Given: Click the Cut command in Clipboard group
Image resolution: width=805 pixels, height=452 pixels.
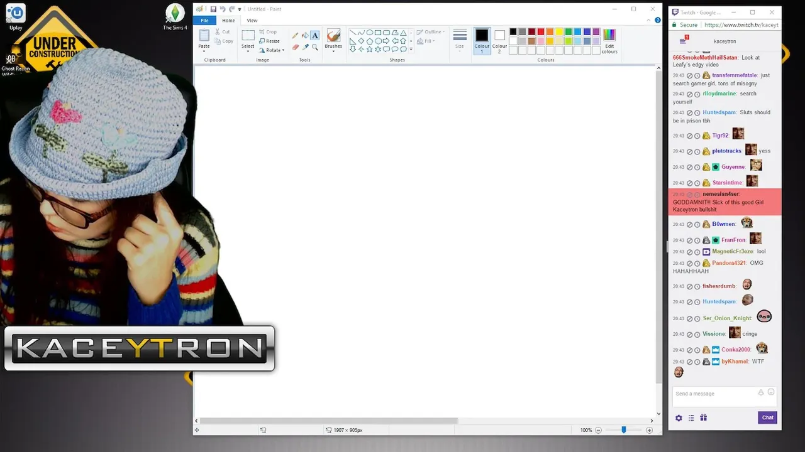Looking at the screenshot, I should pos(223,31).
